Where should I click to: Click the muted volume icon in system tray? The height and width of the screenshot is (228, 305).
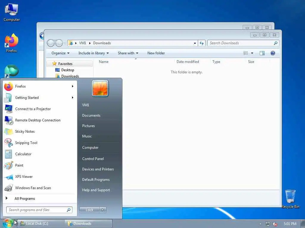(x=275, y=224)
